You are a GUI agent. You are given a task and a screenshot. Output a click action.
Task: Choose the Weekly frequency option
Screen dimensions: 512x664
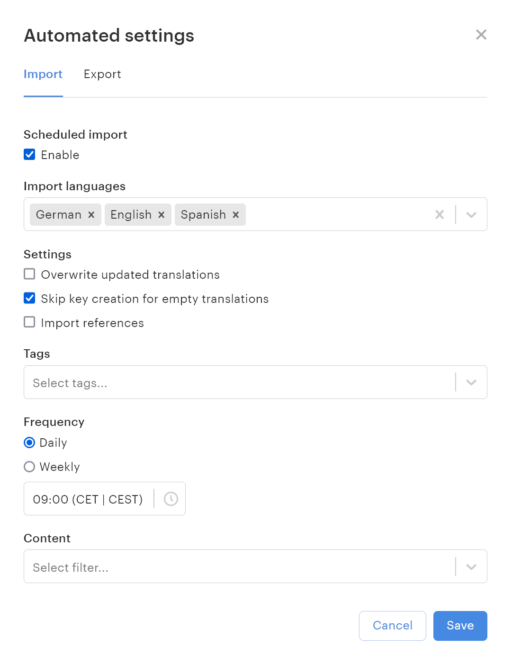point(29,467)
